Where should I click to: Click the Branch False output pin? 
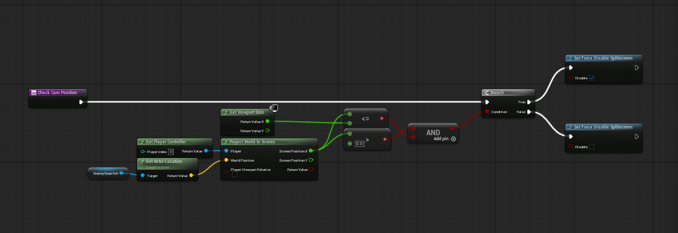tap(529, 111)
